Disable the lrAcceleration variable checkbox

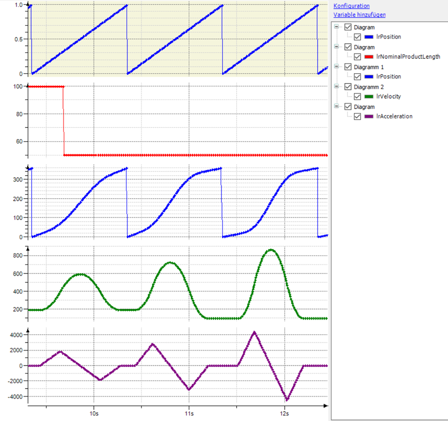click(x=358, y=117)
